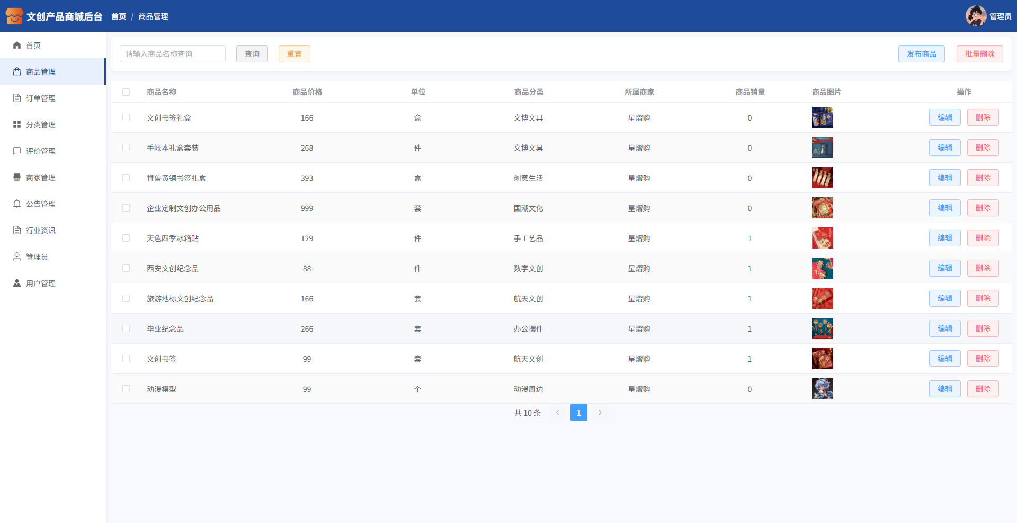Click the 首页 breadcrumb link in header
Screen dimensions: 1017x523
coord(119,16)
